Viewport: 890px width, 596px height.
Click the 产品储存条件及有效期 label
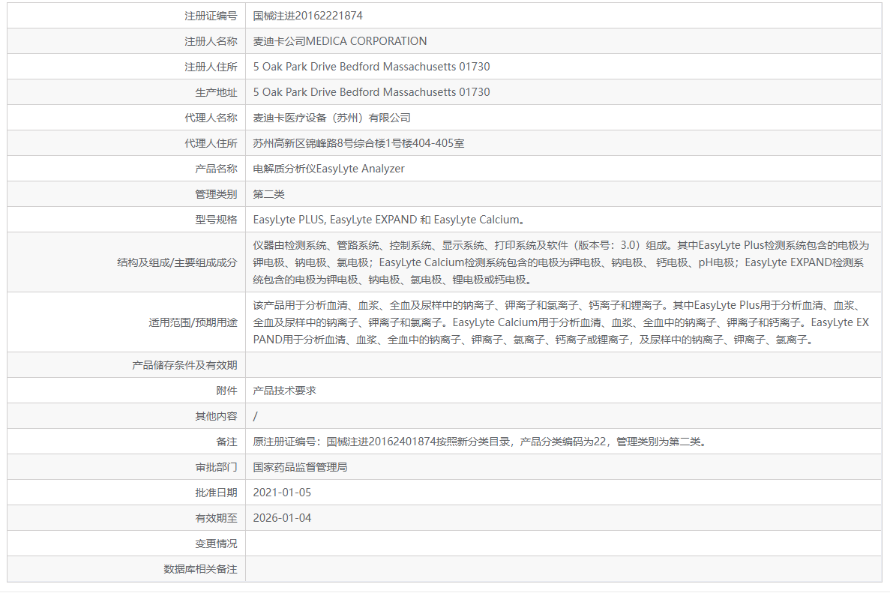(184, 366)
